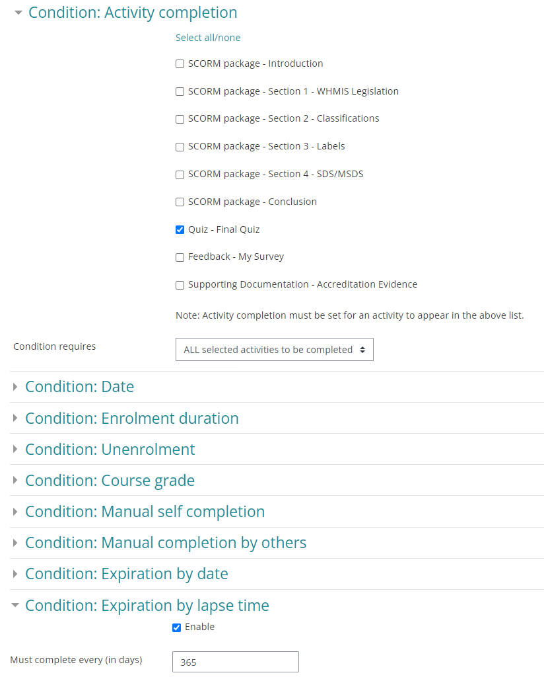Select Supporting Documentation Accreditation Evidence checkbox
This screenshot has height=681, width=544.
pos(180,285)
